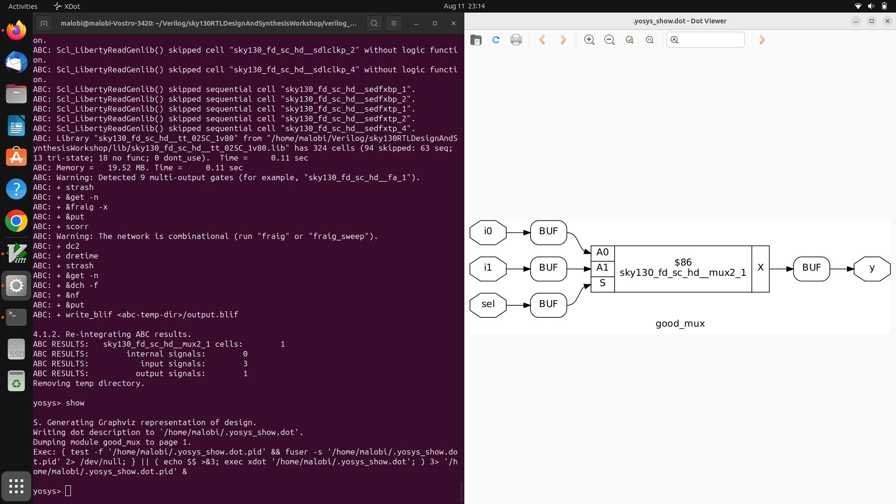Navigate back in Dot Viewer history

[x=542, y=40]
